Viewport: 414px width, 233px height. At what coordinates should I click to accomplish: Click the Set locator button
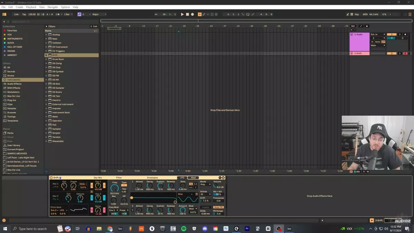[x=353, y=26]
